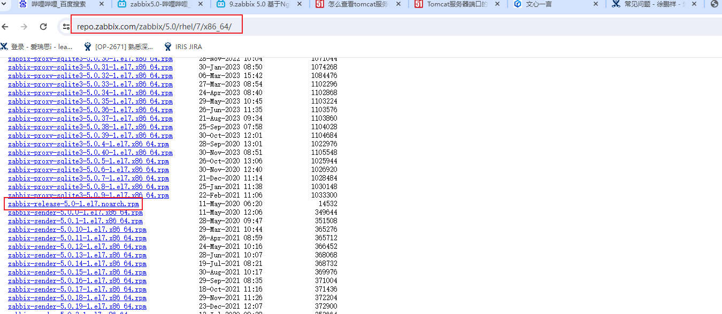722x314 pixels.
Task: Close the 哔哩哔哩_百度搜索 tab
Action: (102, 4)
